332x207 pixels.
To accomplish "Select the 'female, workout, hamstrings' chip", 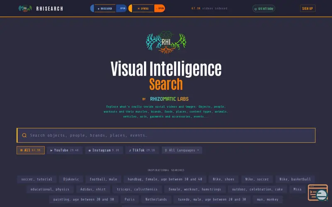I will tap(195, 189).
